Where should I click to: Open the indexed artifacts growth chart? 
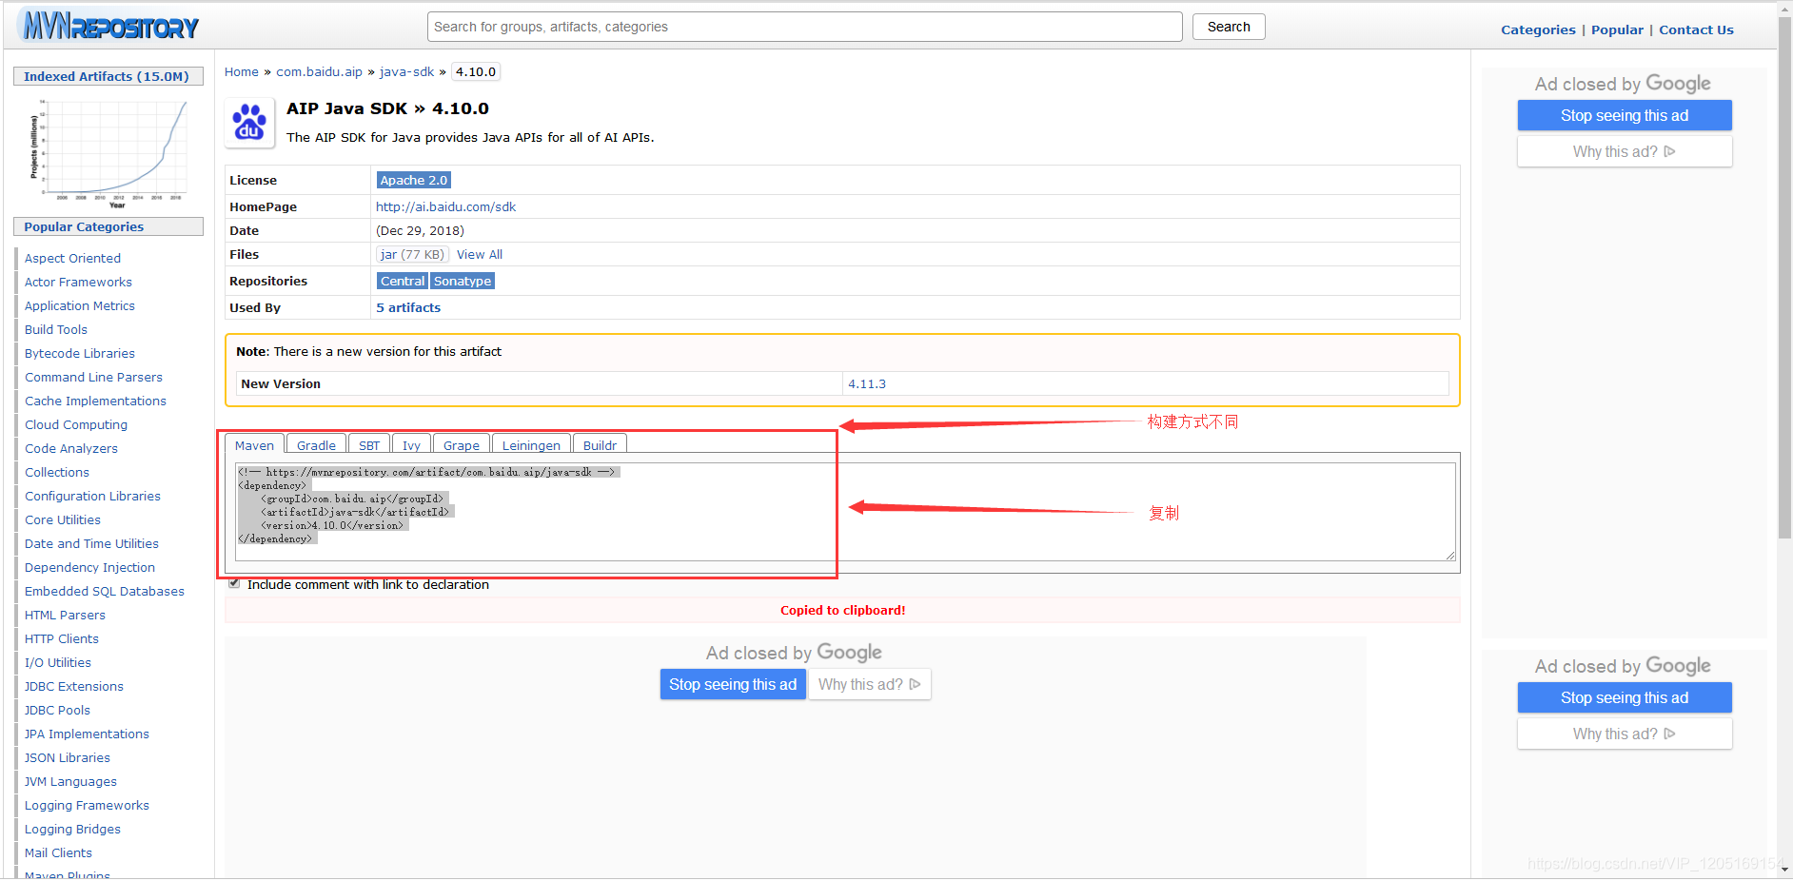[108, 153]
